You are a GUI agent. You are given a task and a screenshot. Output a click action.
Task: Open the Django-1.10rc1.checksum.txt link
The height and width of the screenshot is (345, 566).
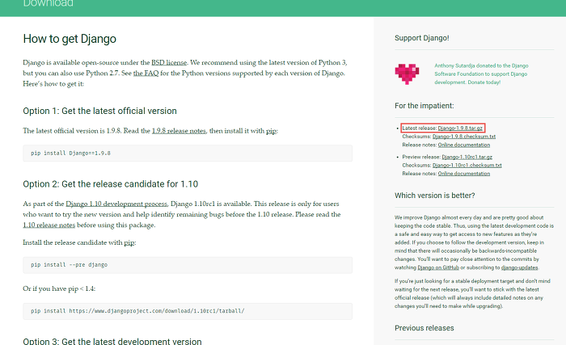pyautogui.click(x=467, y=166)
